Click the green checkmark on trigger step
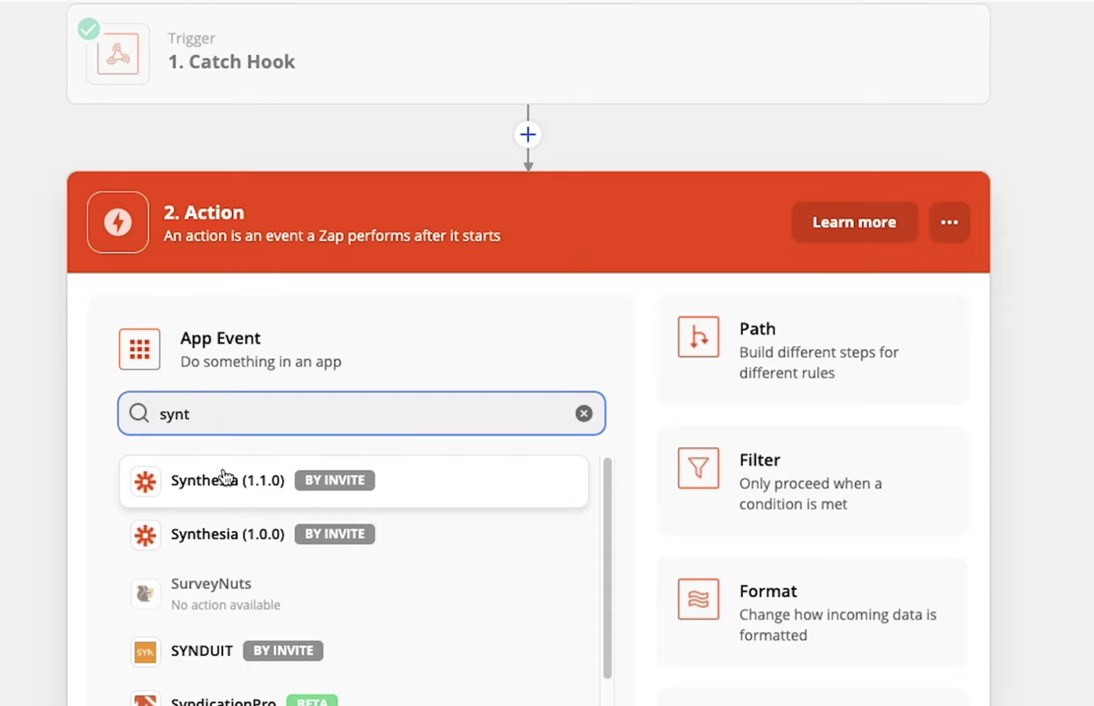This screenshot has width=1094, height=706. [89, 29]
